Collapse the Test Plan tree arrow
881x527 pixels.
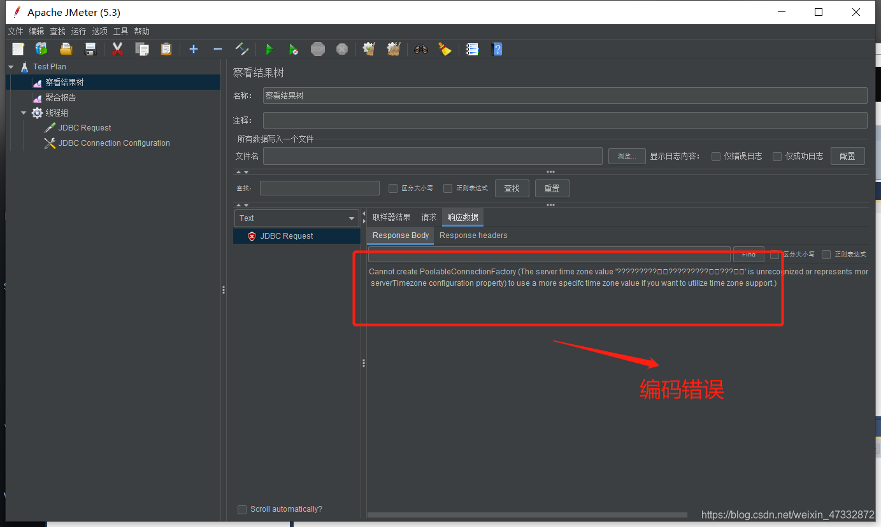[11, 66]
